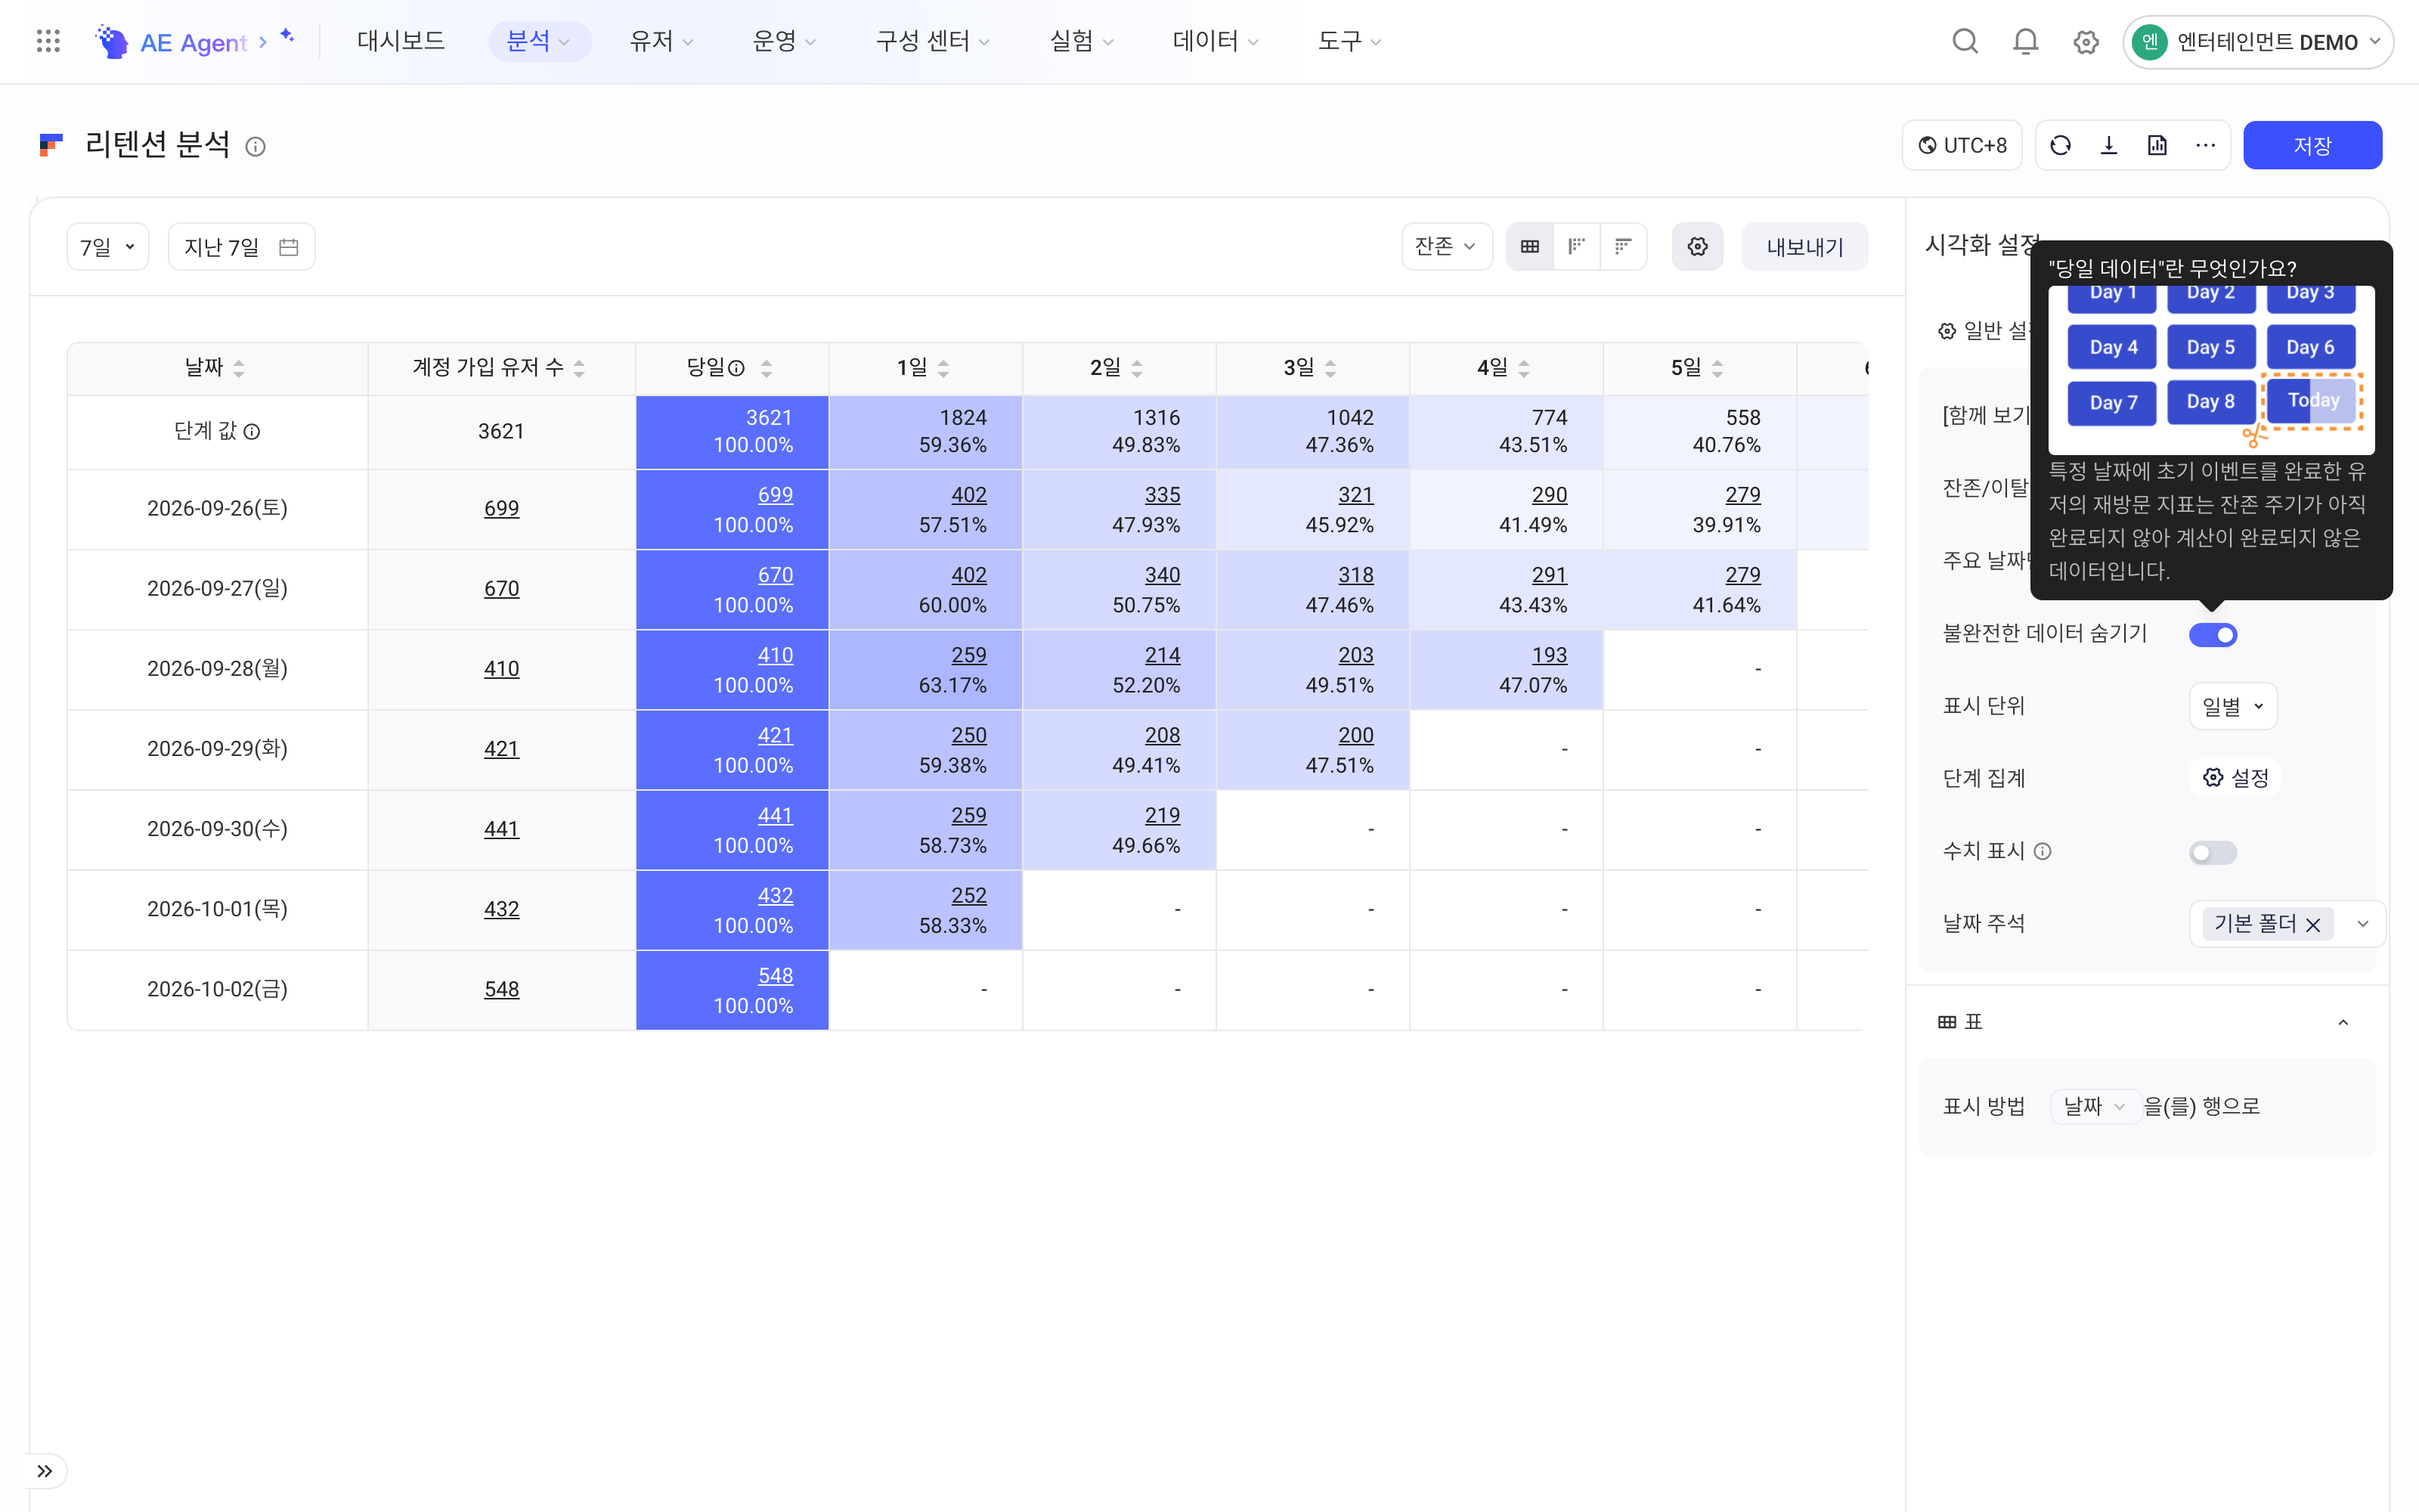
Task: Open the apps grid menu icon
Action: [48, 41]
